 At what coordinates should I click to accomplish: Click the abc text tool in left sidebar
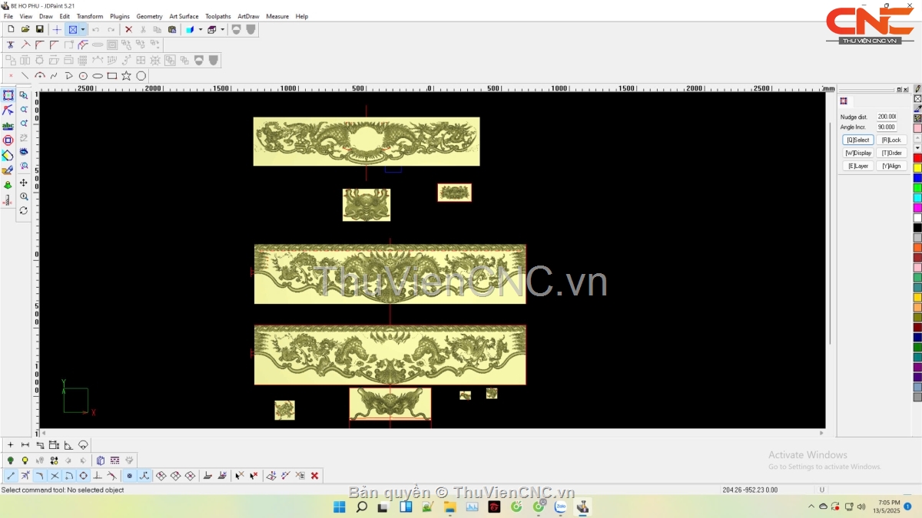pyautogui.click(x=8, y=126)
